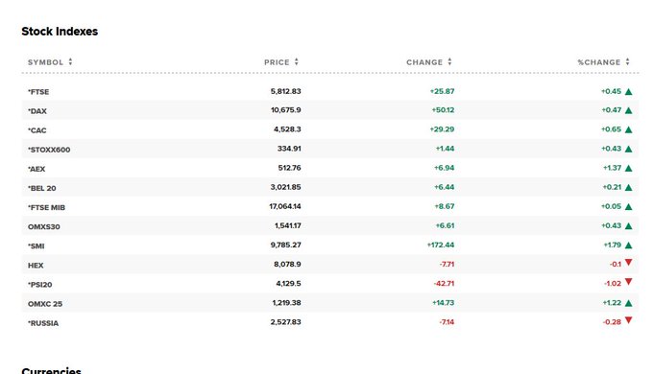Image resolution: width=653 pixels, height=374 pixels.
Task: Select the RUSSIA change value -7.14
Action: coord(447,322)
